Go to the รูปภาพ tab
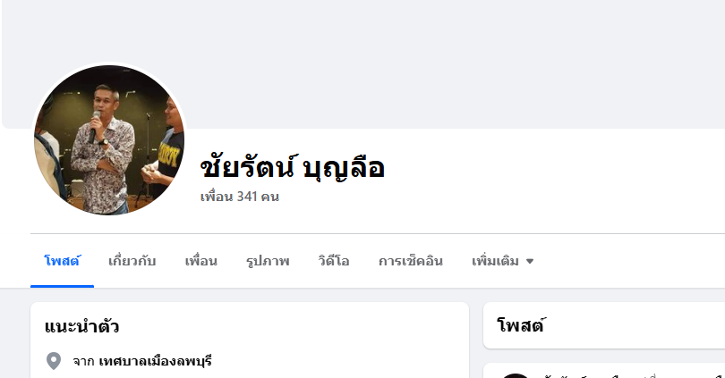 tap(268, 261)
